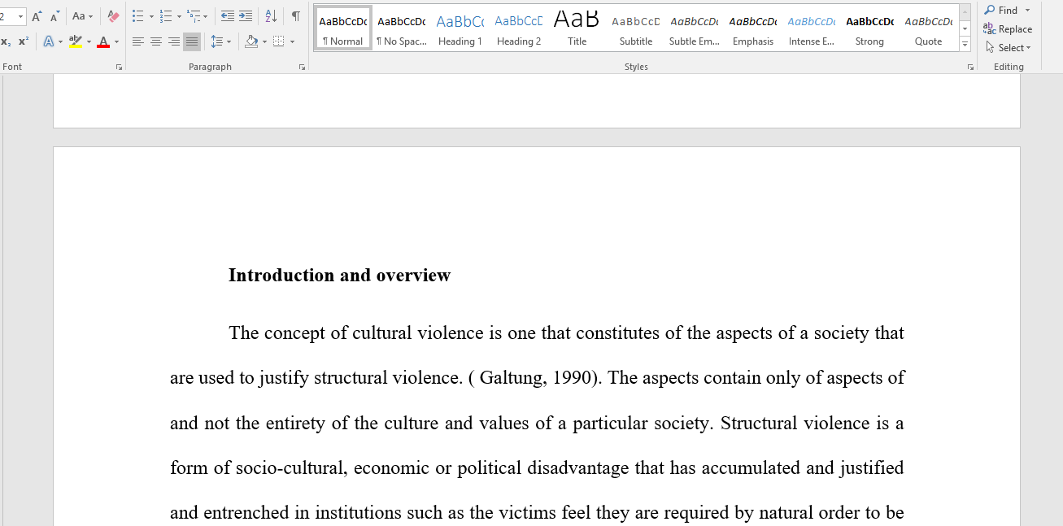Apply the Subtitle style
Viewport: 1063px width, 526px height.
[x=636, y=28]
